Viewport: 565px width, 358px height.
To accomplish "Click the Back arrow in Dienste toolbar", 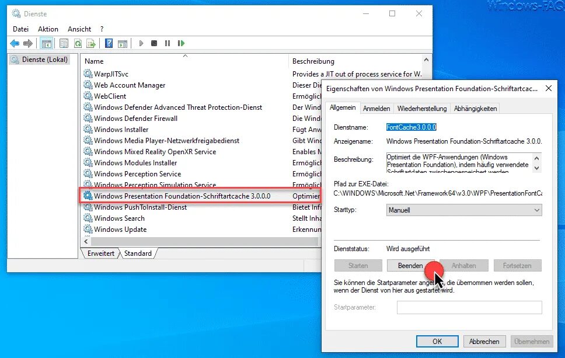I will 15,44.
